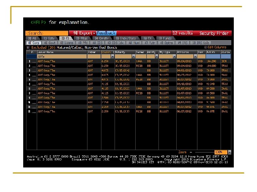The width and height of the screenshot is (257, 192).
Task: Open the Announce filter dropdown arrow
Action: click(x=195, y=57)
